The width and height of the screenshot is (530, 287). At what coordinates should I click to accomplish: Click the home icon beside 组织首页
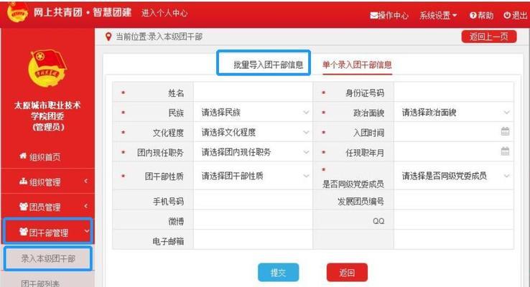tap(23, 156)
